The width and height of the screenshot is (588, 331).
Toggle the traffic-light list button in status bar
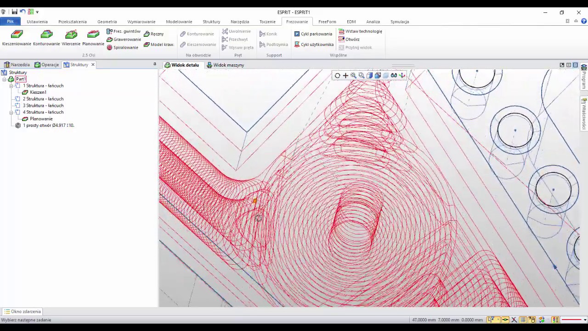[556, 320]
